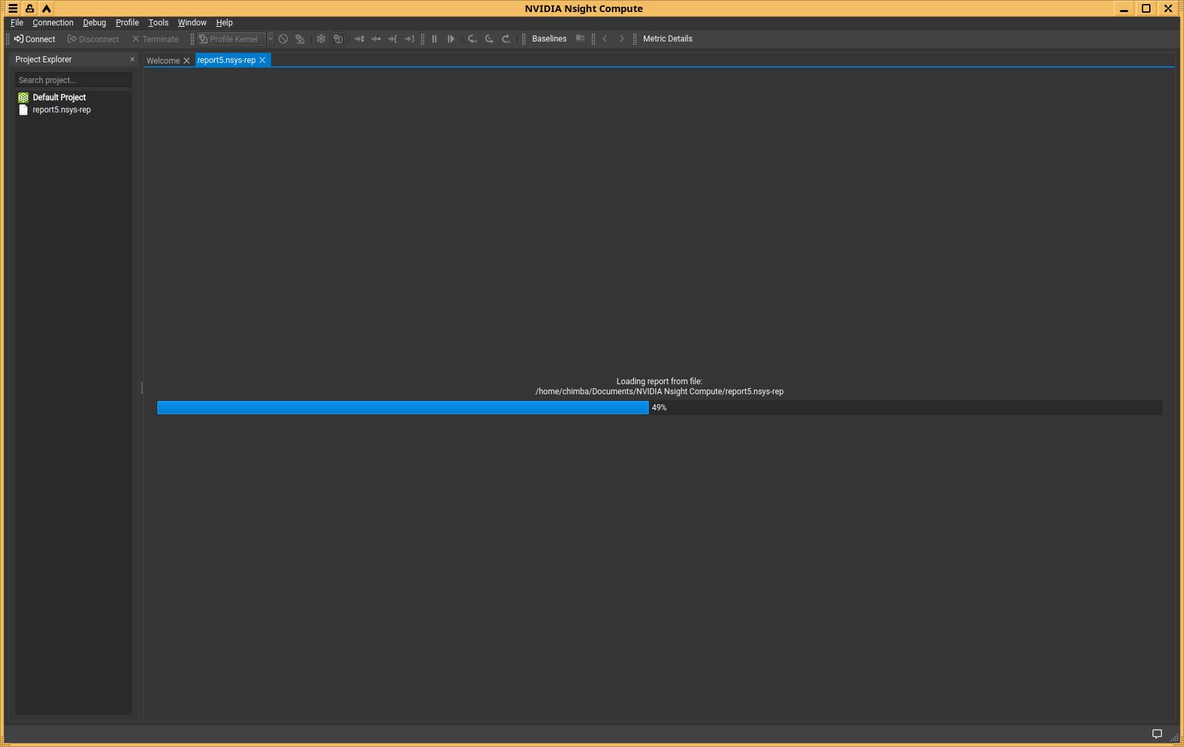This screenshot has height=747, width=1184.
Task: Click the report5.nsys-rep file icon
Action: [23, 110]
